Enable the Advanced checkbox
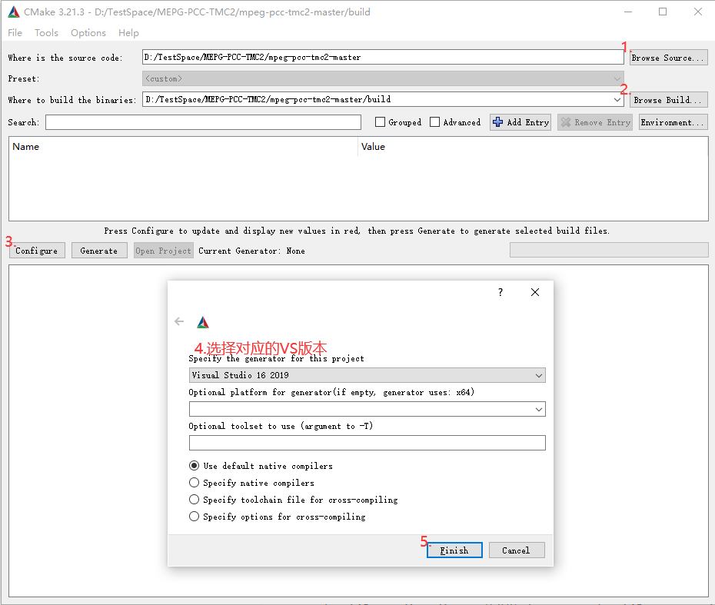Image resolution: width=715 pixels, height=605 pixels. tap(434, 122)
